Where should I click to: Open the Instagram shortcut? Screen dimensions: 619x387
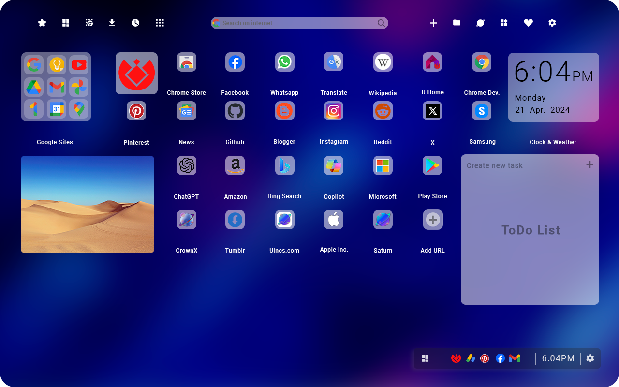coord(334,111)
